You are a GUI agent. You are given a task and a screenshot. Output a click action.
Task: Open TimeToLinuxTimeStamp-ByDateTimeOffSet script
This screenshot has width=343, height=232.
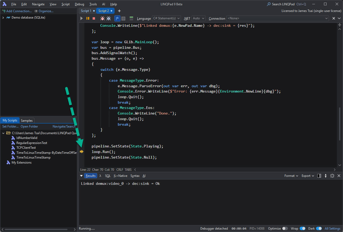coord(44,152)
